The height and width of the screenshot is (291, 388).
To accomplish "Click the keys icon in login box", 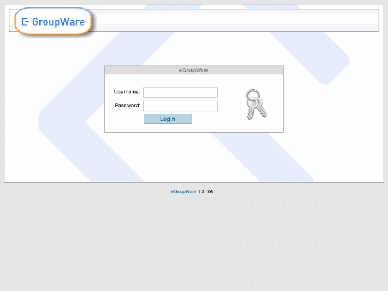I will pos(256,105).
